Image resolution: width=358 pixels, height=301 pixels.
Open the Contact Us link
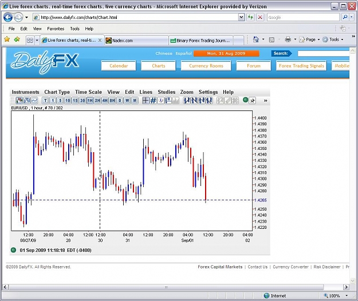[x=258, y=267]
